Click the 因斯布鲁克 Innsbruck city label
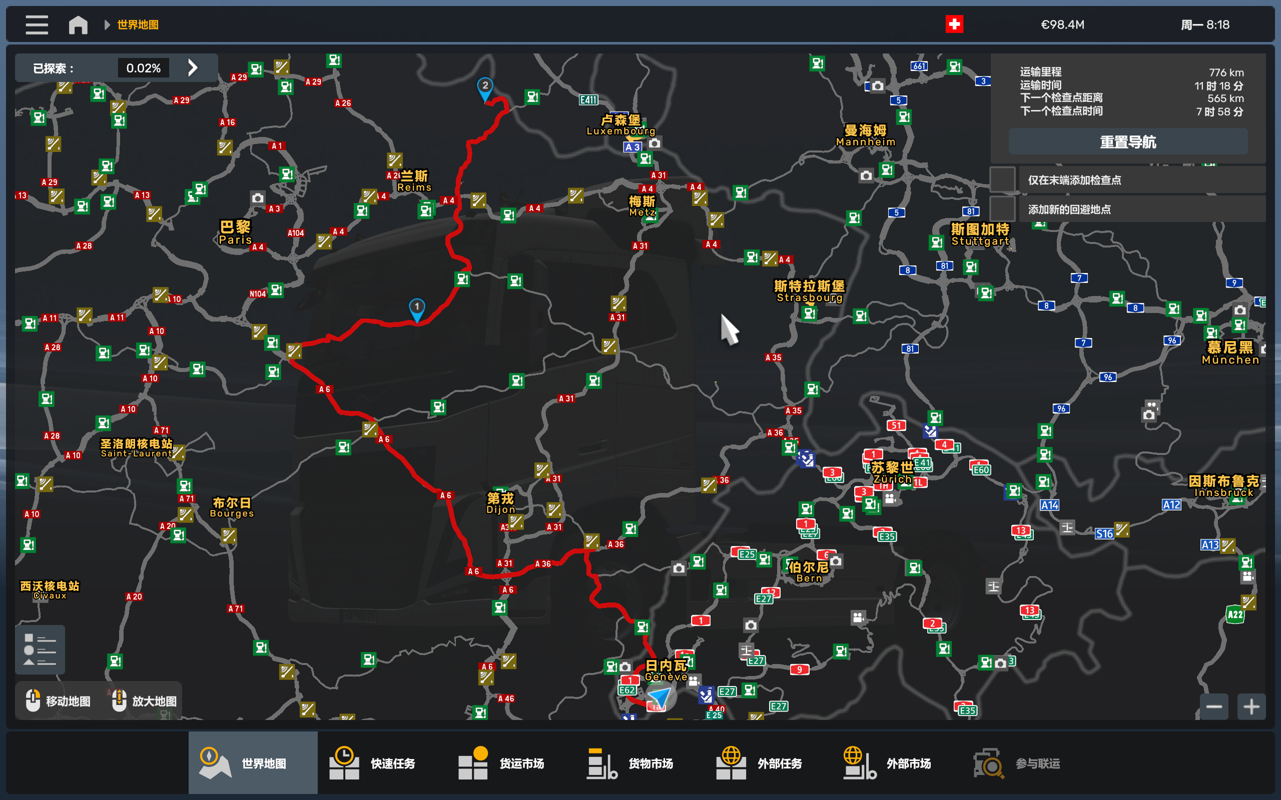The width and height of the screenshot is (1281, 800). 1223,485
